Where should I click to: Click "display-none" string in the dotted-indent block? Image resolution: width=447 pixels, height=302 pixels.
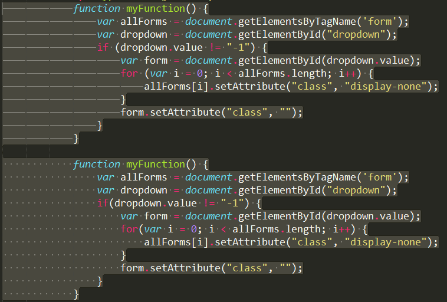pyautogui.click(x=386, y=242)
